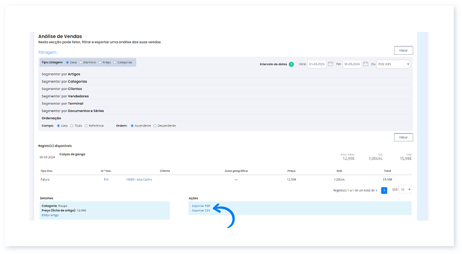Click the Exportar PDF link
This screenshot has height=254, width=462.
point(201,206)
